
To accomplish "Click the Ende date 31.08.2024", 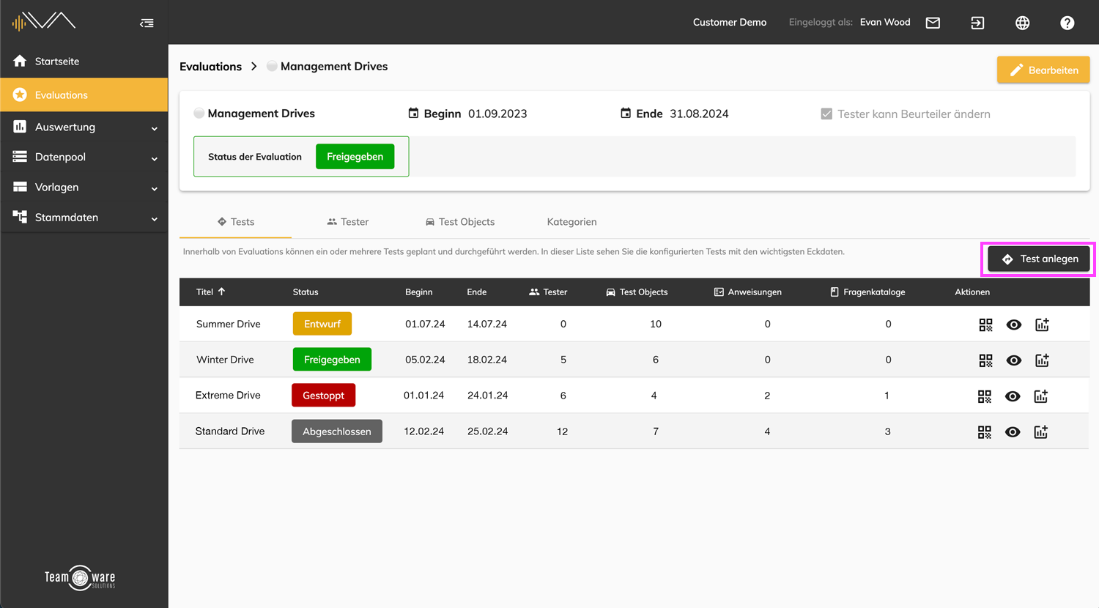I will [699, 114].
